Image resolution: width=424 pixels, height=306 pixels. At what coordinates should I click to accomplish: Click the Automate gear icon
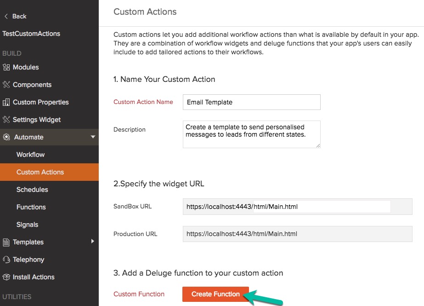pyautogui.click(x=6, y=137)
